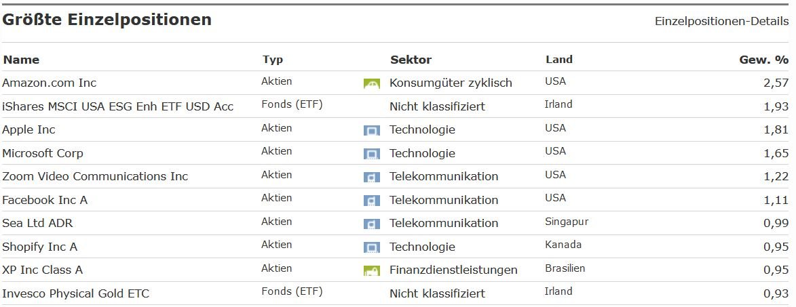Click the Shopify Inc A position name

pyautogui.click(x=39, y=247)
